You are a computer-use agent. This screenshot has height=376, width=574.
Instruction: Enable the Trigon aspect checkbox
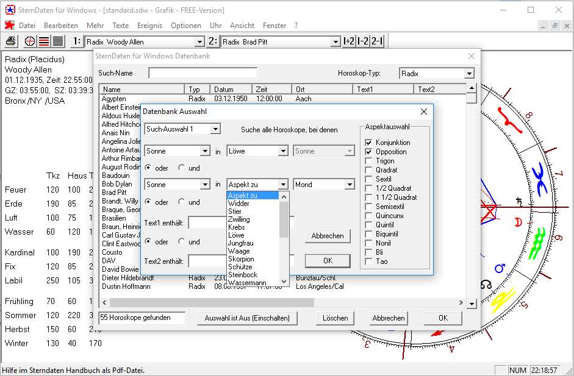[x=368, y=161]
